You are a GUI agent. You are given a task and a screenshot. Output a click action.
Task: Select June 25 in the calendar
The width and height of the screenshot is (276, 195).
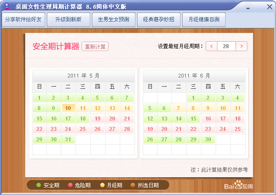click(237, 129)
